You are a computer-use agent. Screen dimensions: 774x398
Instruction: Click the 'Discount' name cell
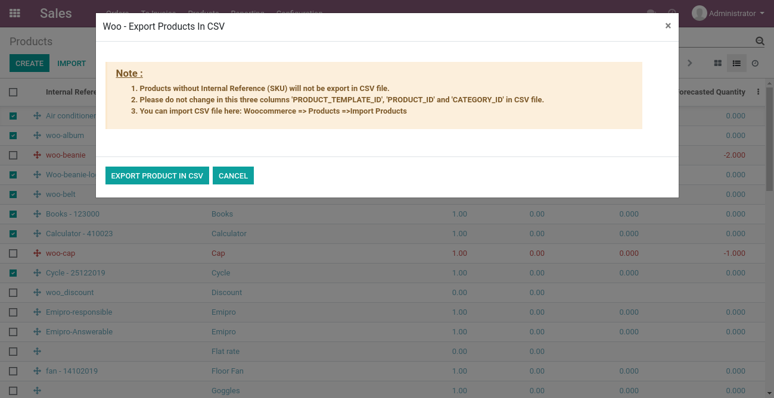[226, 293]
